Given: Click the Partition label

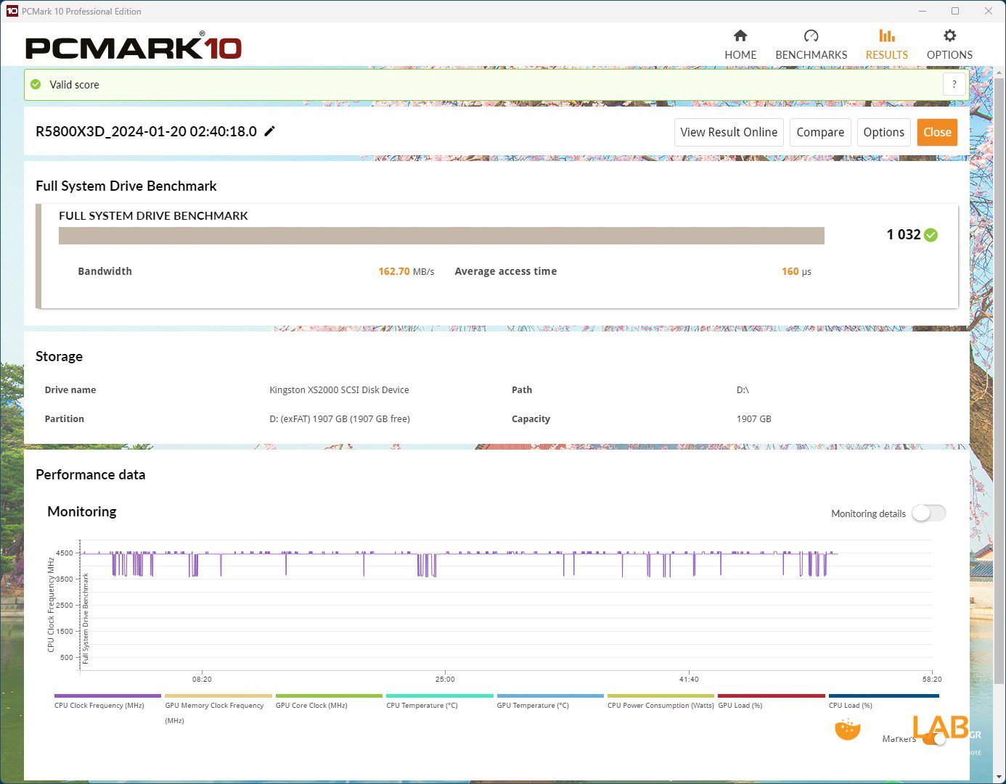Looking at the screenshot, I should coord(65,418).
